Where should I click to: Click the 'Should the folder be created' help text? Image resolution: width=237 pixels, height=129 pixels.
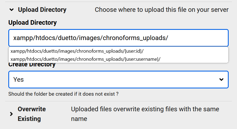click(x=63, y=94)
